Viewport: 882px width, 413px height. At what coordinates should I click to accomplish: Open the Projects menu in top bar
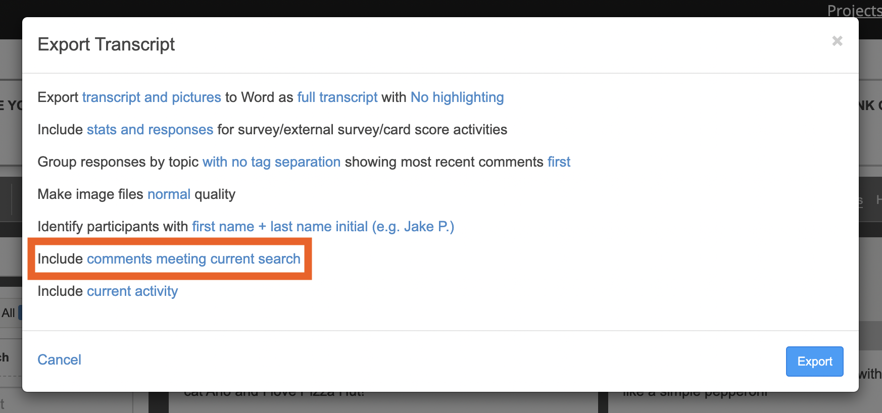point(854,10)
